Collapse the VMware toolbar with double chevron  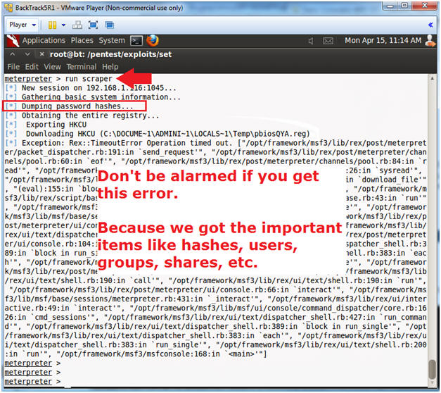tap(430, 25)
